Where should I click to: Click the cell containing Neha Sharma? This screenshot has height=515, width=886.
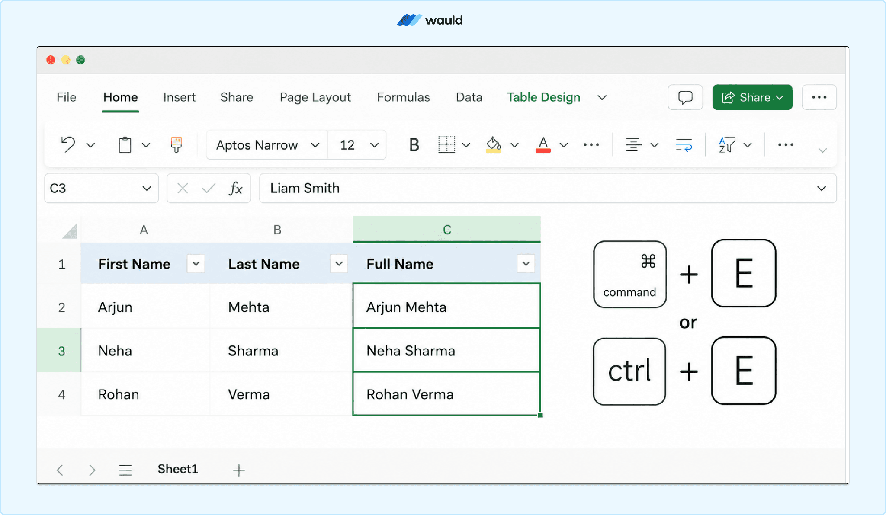click(446, 350)
